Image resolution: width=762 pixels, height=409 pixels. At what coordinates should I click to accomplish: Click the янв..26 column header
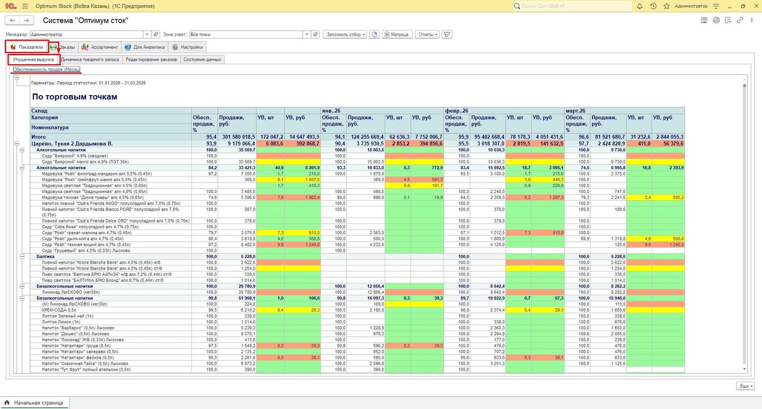(382, 111)
